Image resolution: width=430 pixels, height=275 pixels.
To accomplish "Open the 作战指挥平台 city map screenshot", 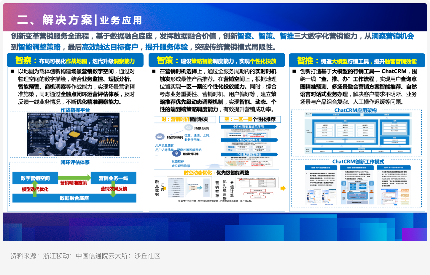I will (73, 134).
